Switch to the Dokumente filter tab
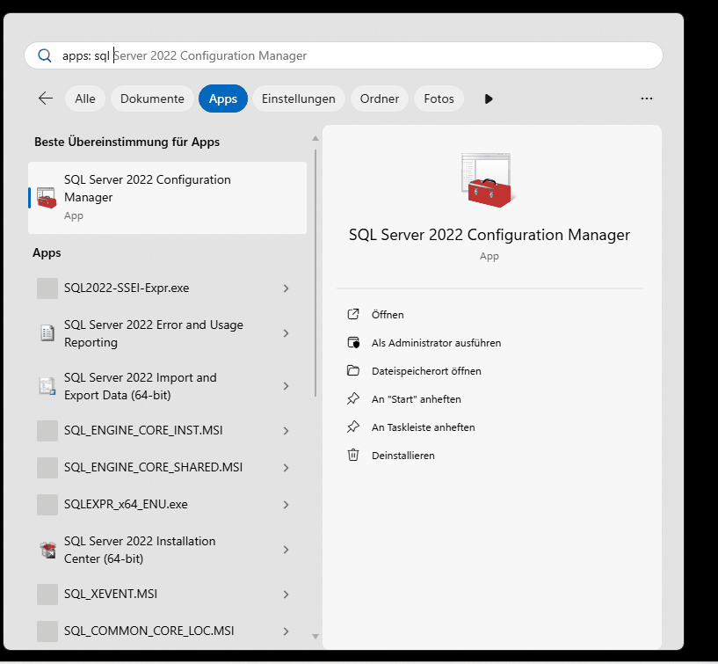The width and height of the screenshot is (718, 664). [x=152, y=99]
